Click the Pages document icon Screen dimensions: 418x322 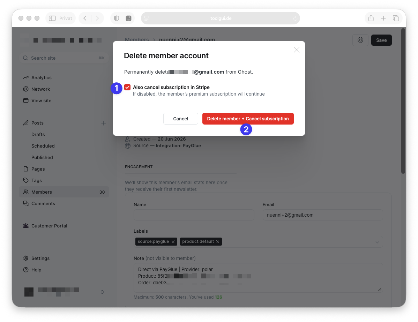[25, 169]
